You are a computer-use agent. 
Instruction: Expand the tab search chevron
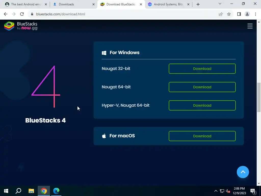click(x=220, y=4)
